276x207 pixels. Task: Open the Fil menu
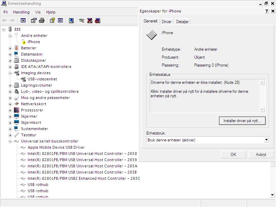pos(6,12)
